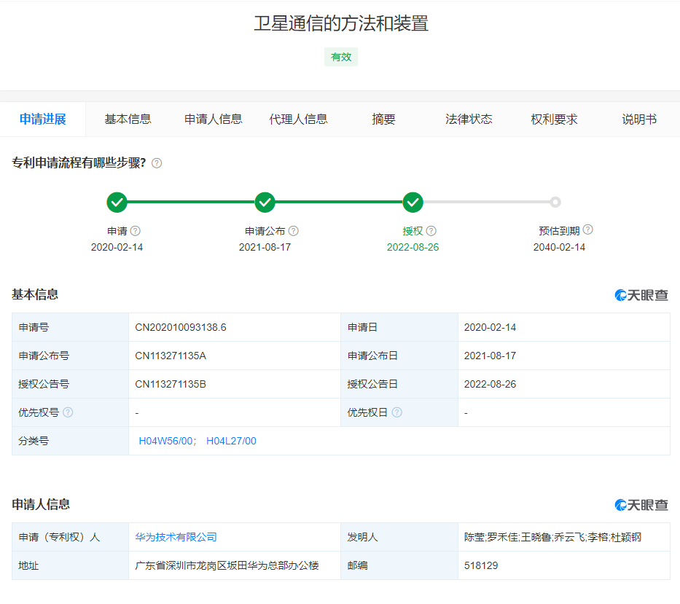Viewport: 680px width, 604px height.
Task: Open the 法律状态 tab
Action: [469, 119]
